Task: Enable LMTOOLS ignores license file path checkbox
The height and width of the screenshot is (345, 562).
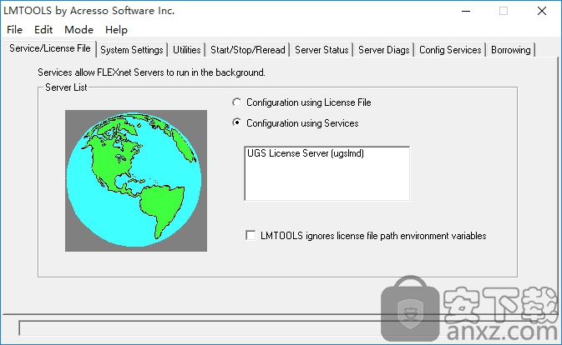Action: (x=251, y=236)
